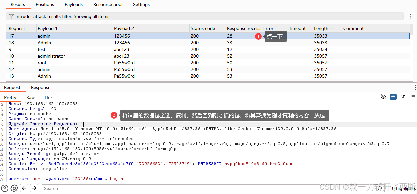The height and width of the screenshot is (194, 417).
Task: Click response received value 28
Action: coord(230,36)
